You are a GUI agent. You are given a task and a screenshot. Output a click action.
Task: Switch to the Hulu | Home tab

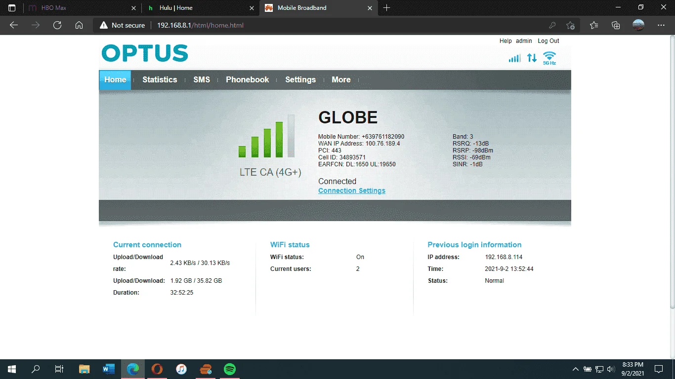coord(201,8)
